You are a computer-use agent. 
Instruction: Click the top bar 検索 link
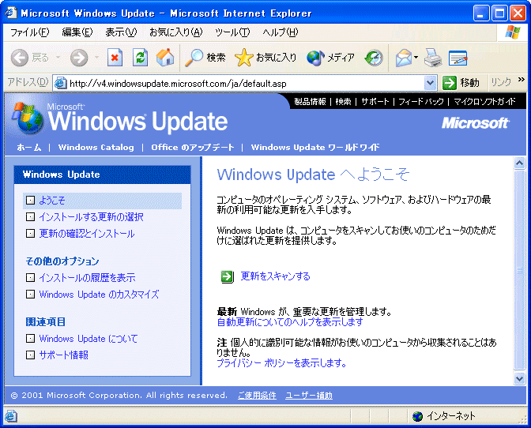[343, 102]
